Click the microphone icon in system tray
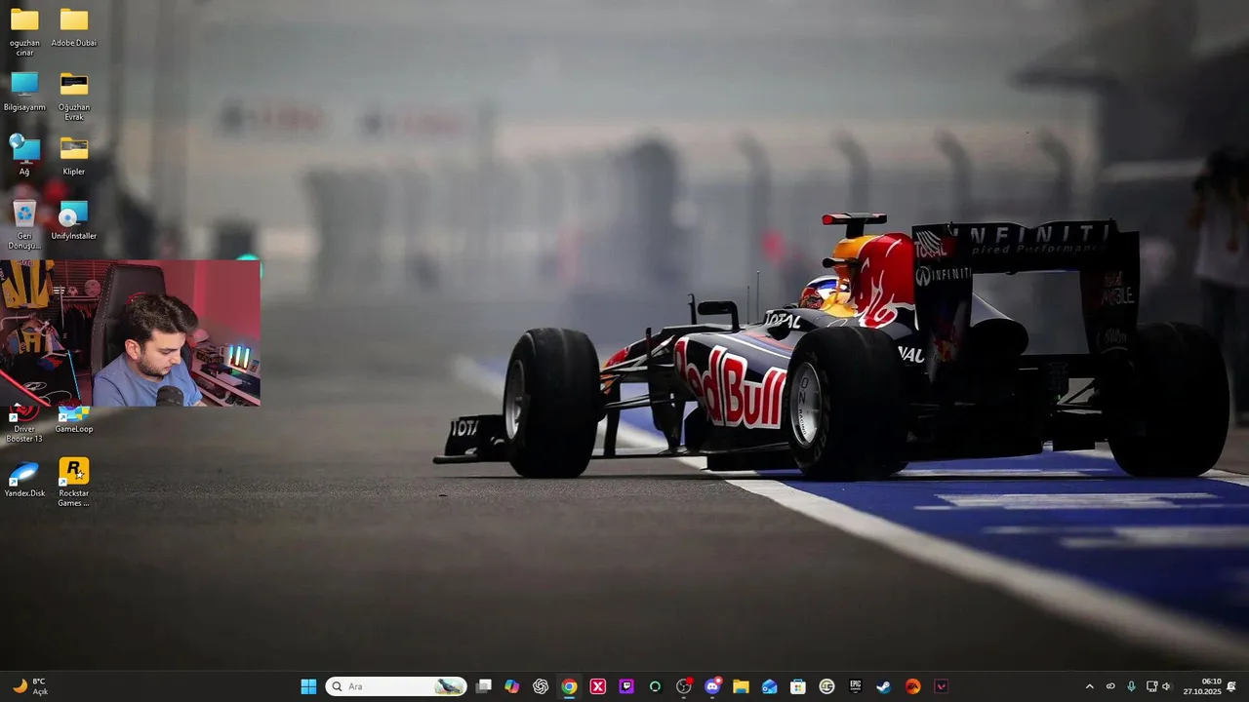 (1131, 686)
